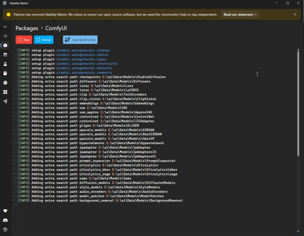
Task: Open Read our statement link
Action: (240, 15)
